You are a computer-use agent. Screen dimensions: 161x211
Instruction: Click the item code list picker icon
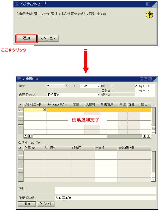coord(44,109)
